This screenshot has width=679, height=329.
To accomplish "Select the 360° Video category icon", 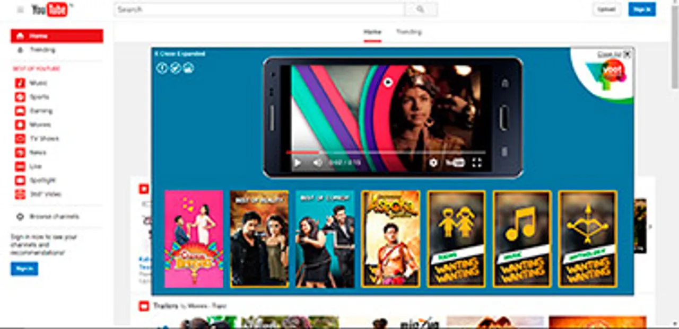I will tap(20, 194).
